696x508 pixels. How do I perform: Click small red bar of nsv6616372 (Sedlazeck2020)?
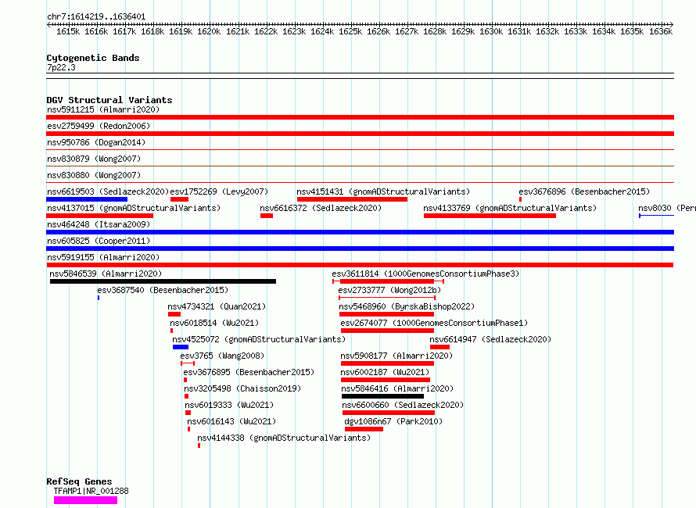267,216
